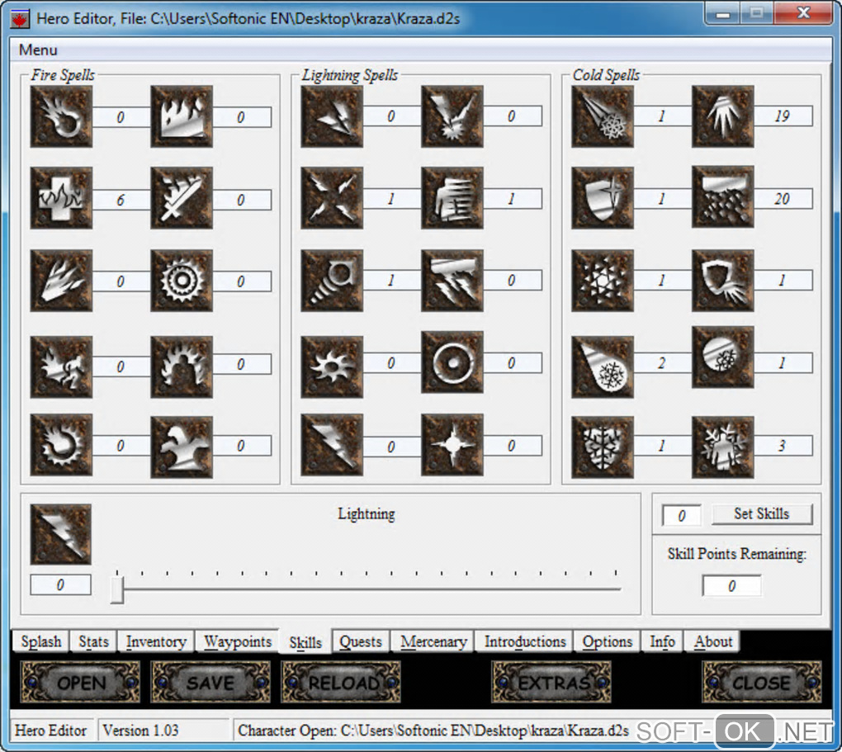Switch to the Inventory tab
Screen dimensions: 842x752
click(156, 641)
